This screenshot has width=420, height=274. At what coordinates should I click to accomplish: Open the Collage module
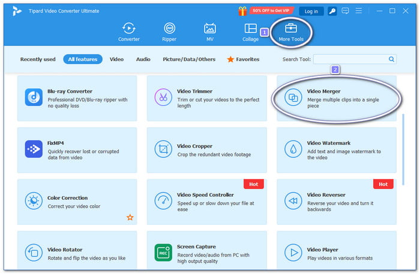coord(250,32)
